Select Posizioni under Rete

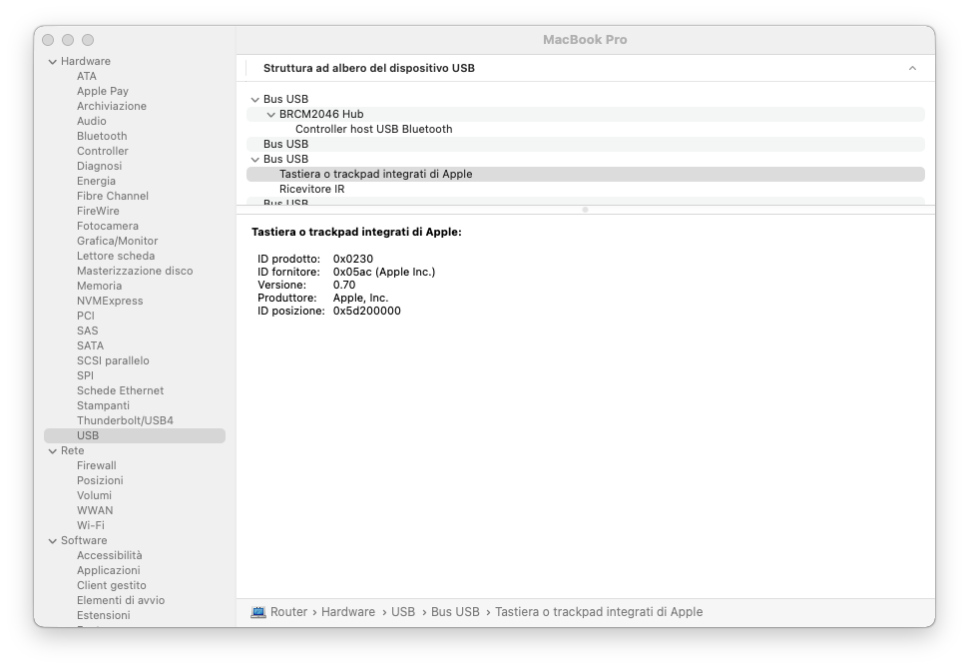[100, 480]
